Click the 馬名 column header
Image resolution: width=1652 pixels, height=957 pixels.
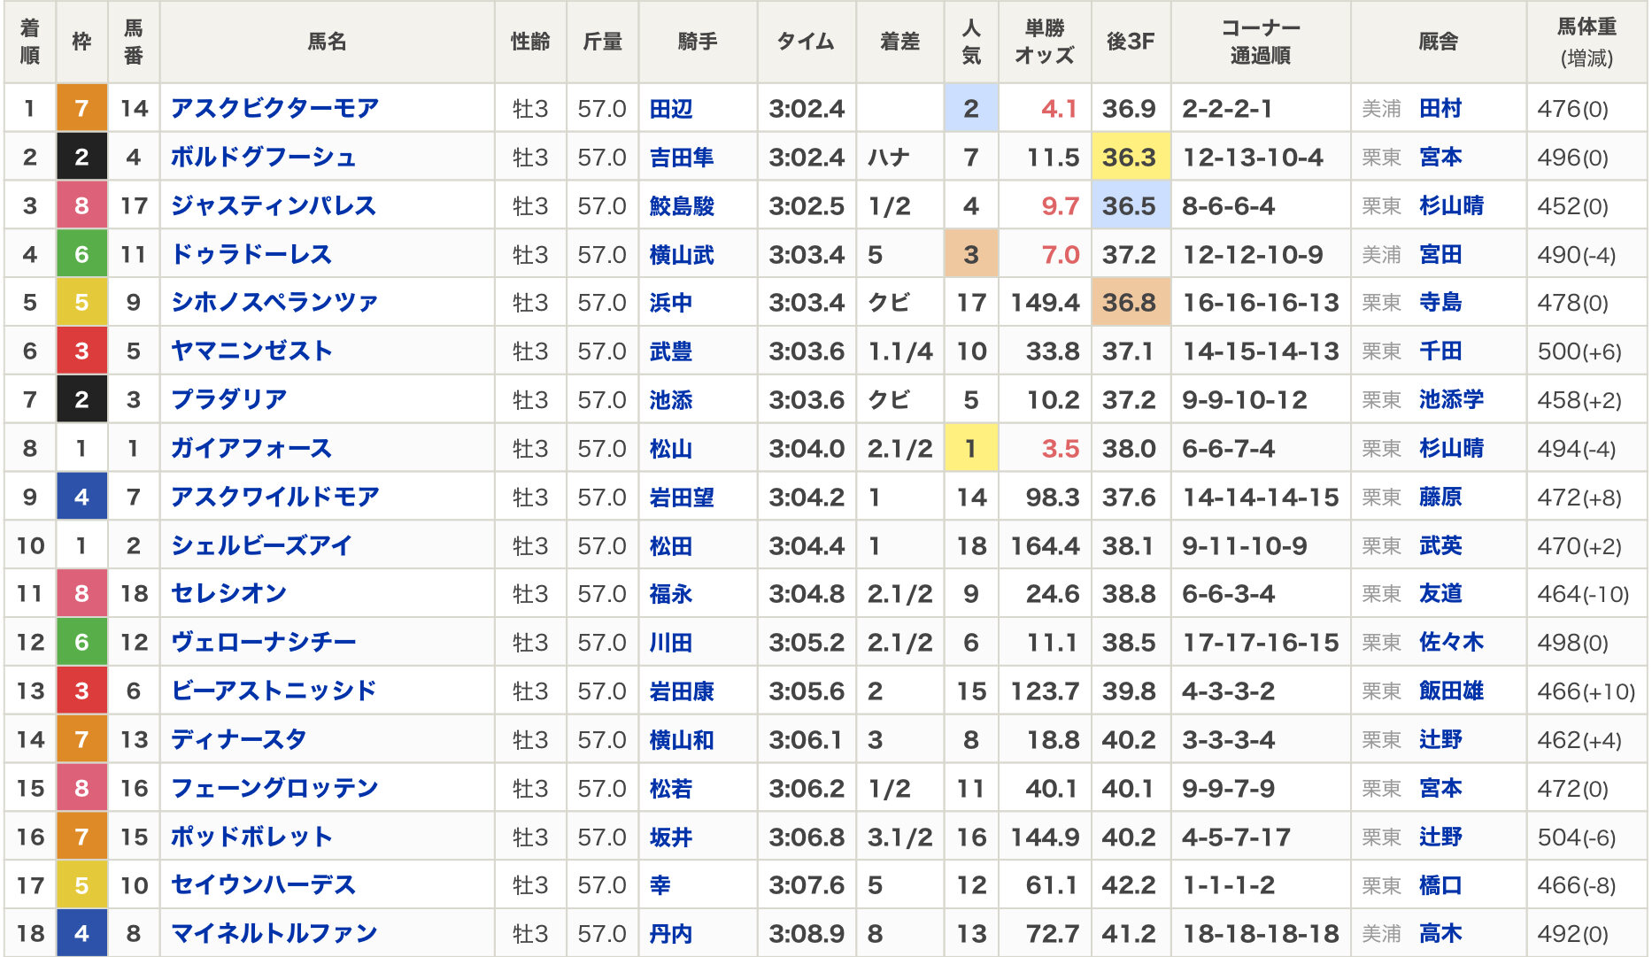(x=327, y=42)
